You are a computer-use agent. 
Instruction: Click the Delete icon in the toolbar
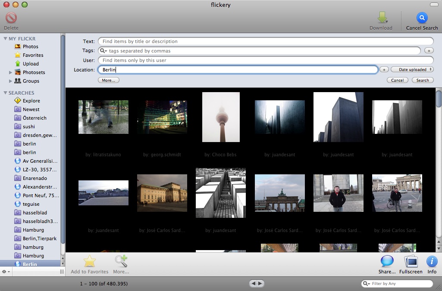(x=11, y=19)
